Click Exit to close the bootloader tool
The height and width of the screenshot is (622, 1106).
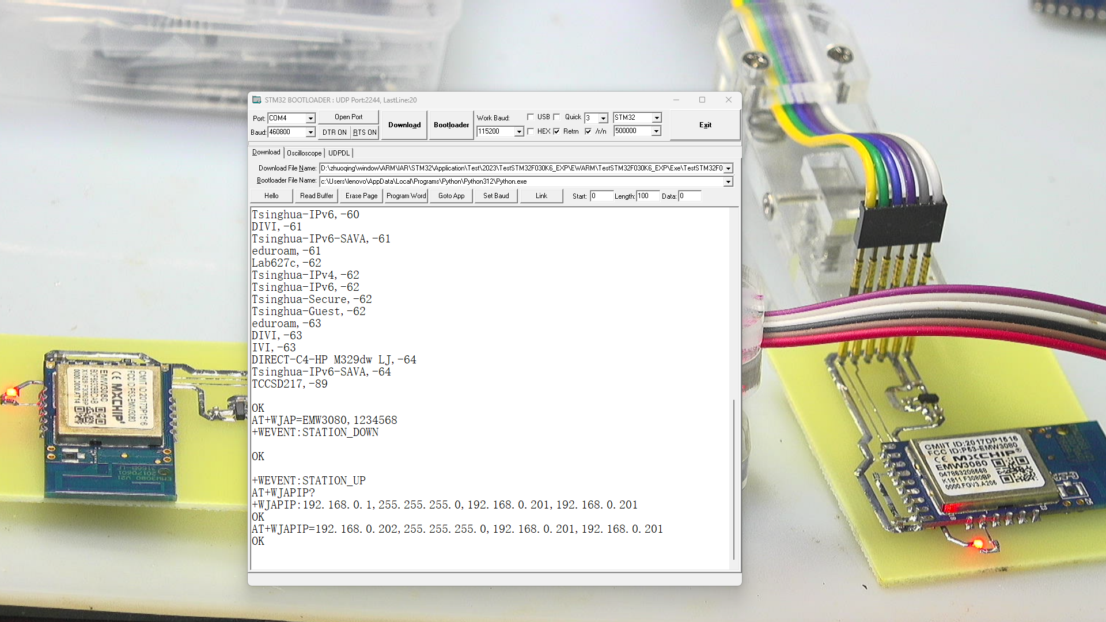tap(705, 125)
